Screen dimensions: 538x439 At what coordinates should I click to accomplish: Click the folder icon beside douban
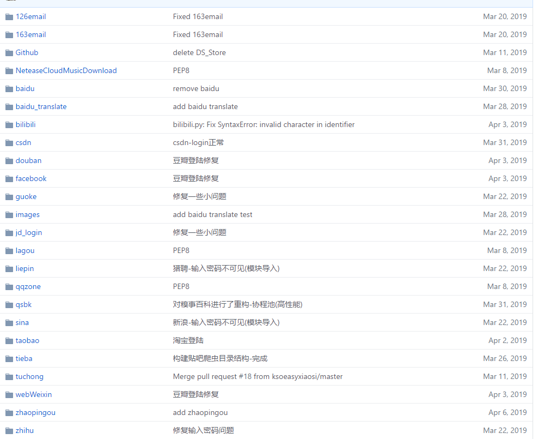9,160
